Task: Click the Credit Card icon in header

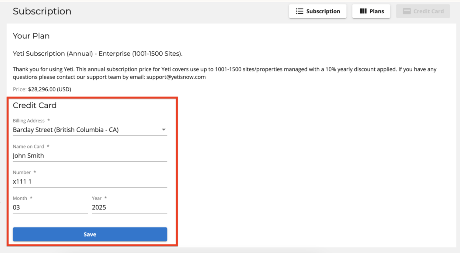Action: click(x=407, y=11)
